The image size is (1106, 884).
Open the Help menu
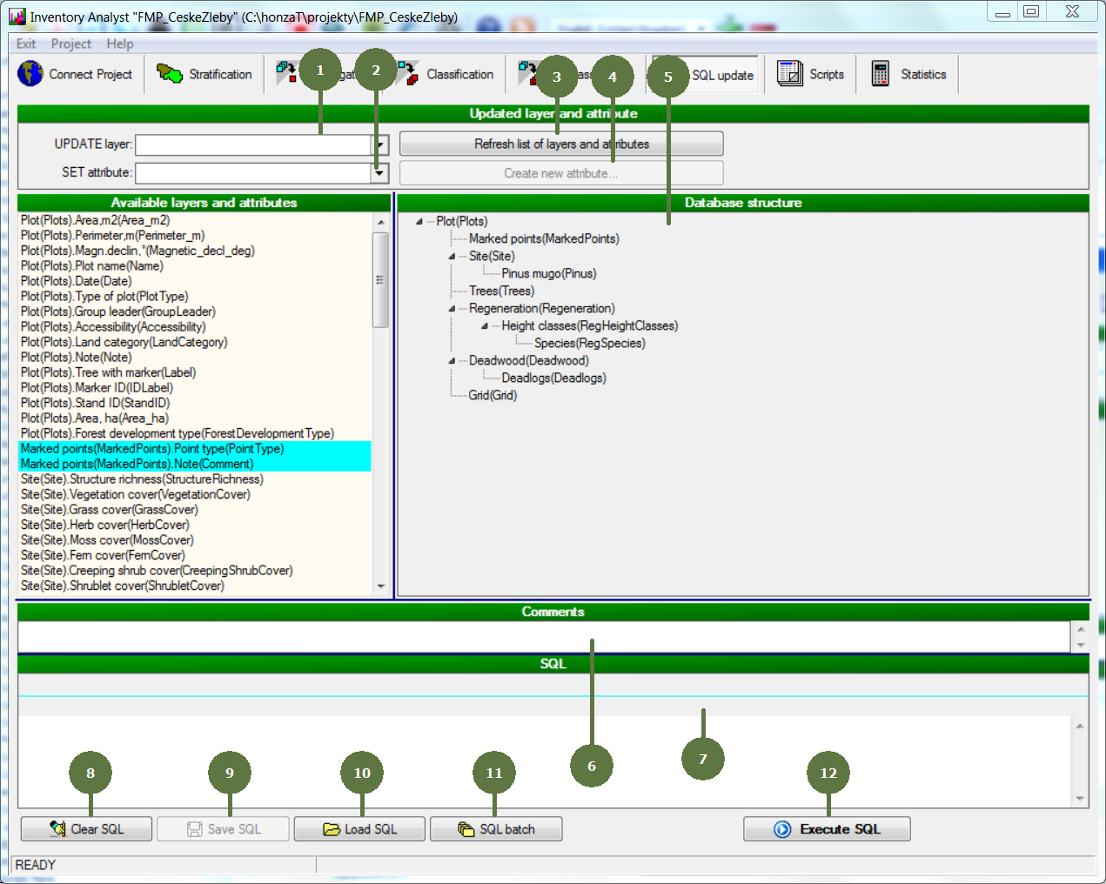[x=120, y=44]
